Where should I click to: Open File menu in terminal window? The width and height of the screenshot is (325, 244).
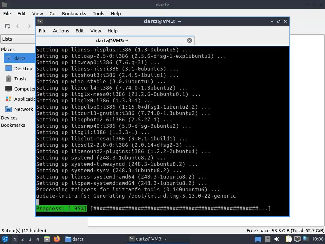click(x=43, y=31)
